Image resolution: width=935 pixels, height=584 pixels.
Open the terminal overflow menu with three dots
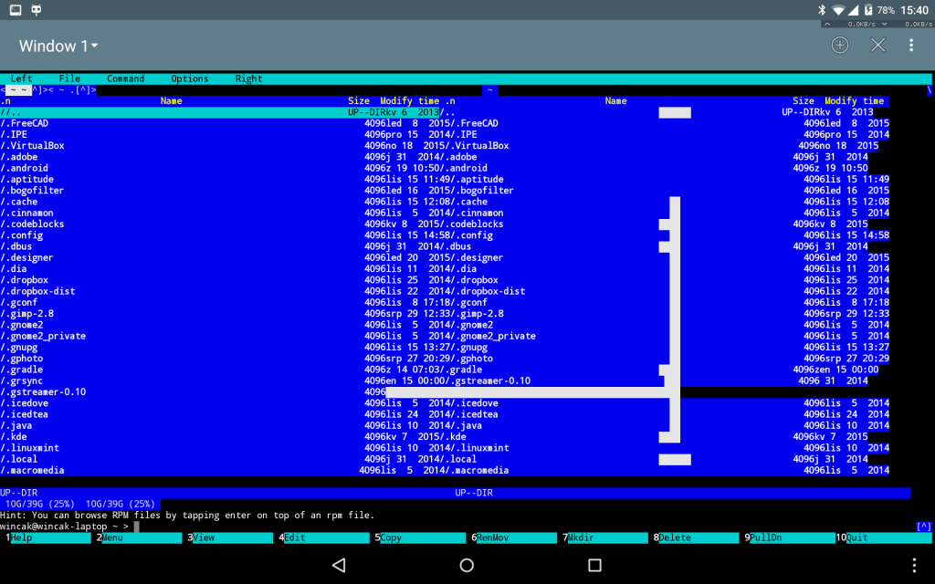point(911,45)
